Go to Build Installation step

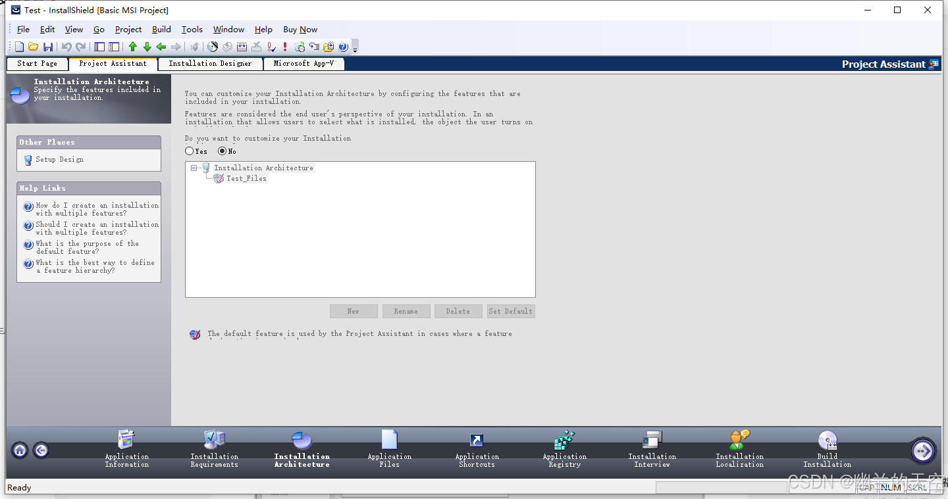[x=828, y=448]
